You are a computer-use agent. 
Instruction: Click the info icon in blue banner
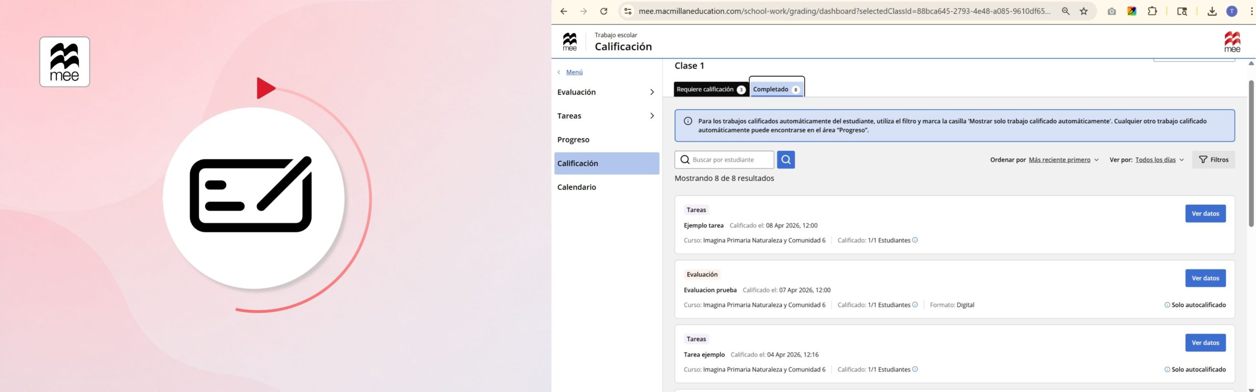(x=688, y=121)
